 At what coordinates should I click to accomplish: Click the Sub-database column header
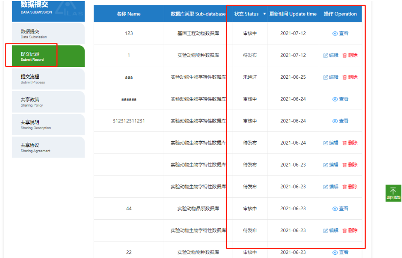pyautogui.click(x=198, y=14)
